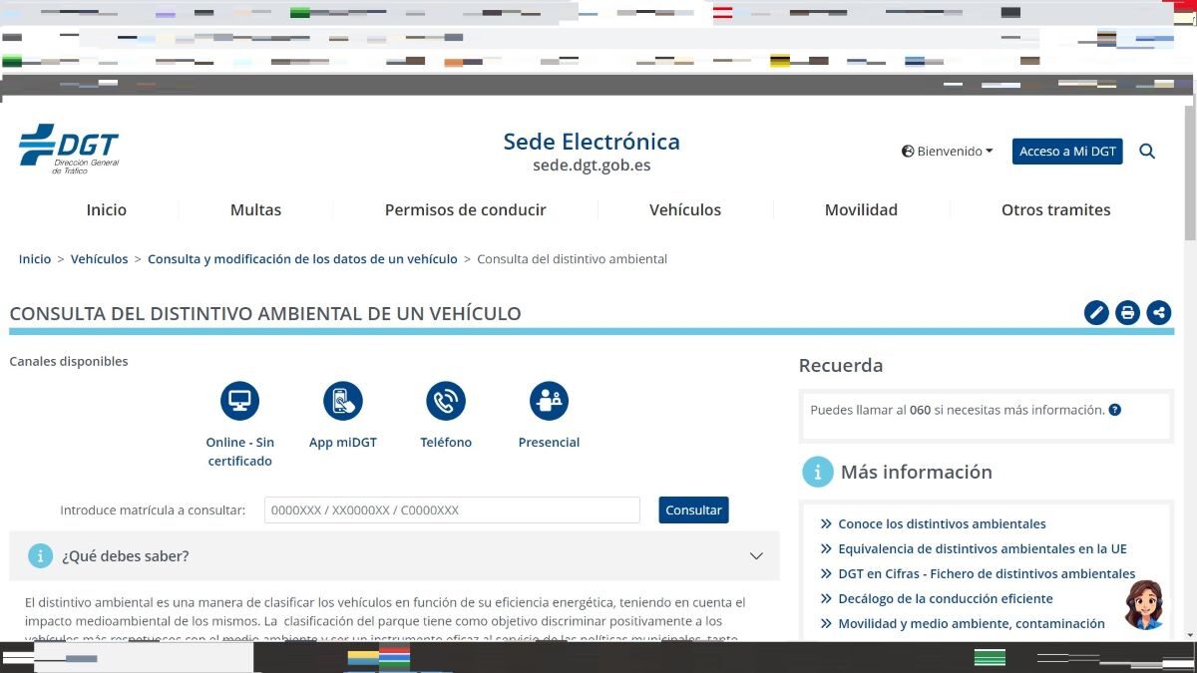This screenshot has height=673, width=1197.
Task: Click the edit pencil icon near page title
Action: click(x=1096, y=312)
